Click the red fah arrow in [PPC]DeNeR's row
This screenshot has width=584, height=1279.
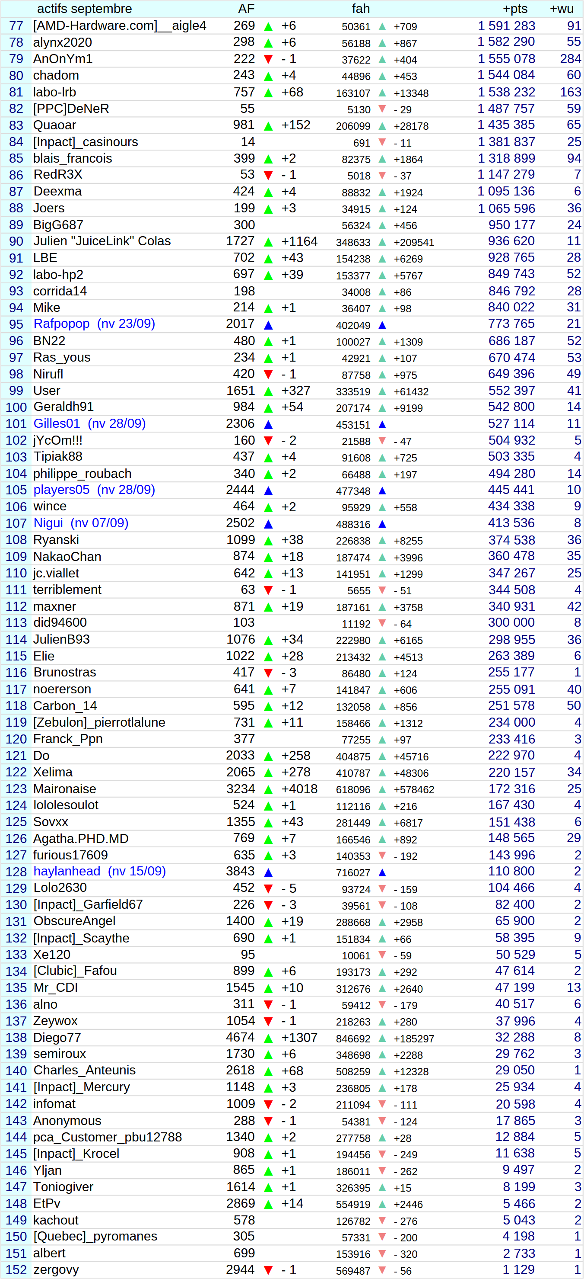(382, 109)
